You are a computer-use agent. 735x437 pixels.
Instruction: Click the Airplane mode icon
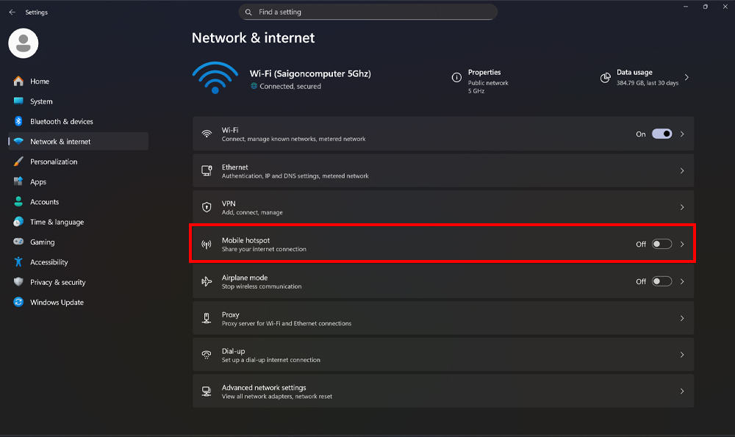[x=206, y=281]
